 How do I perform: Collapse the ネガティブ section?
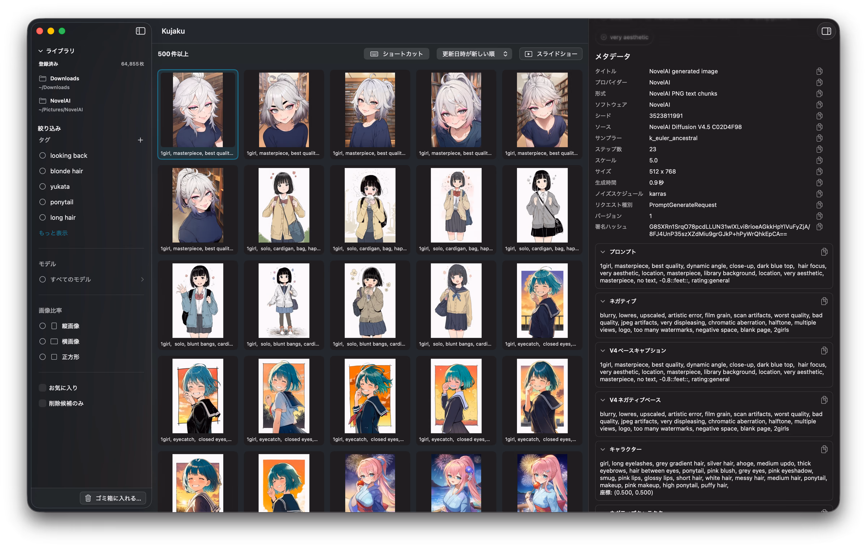pos(603,301)
